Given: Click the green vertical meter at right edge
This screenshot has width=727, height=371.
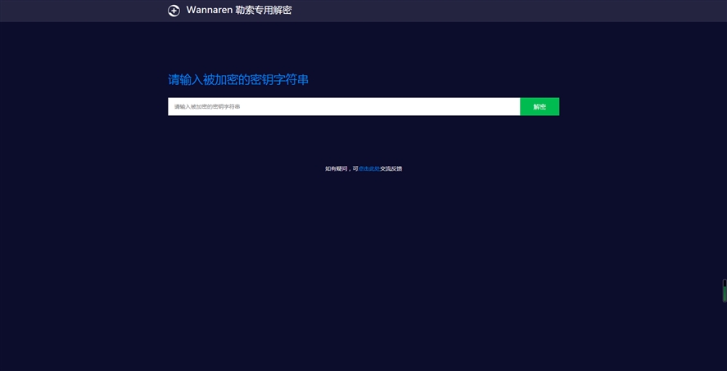Looking at the screenshot, I should (x=725, y=293).
